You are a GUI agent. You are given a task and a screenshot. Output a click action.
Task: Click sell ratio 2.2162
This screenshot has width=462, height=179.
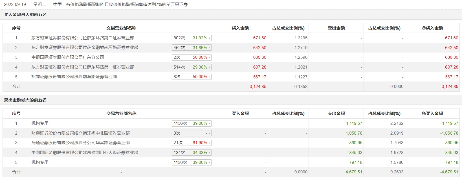pyautogui.click(x=397, y=123)
